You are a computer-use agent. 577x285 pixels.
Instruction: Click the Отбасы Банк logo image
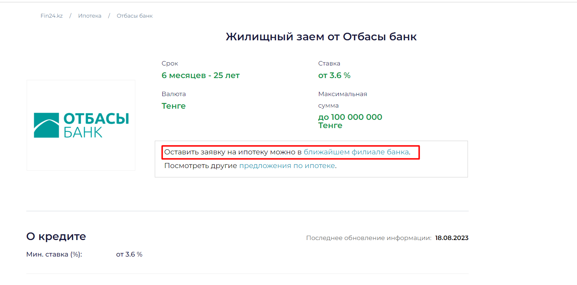[x=81, y=125]
